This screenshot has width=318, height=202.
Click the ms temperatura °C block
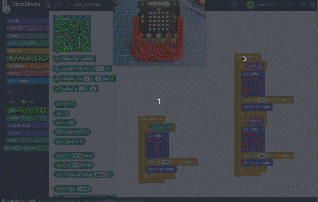point(72,132)
